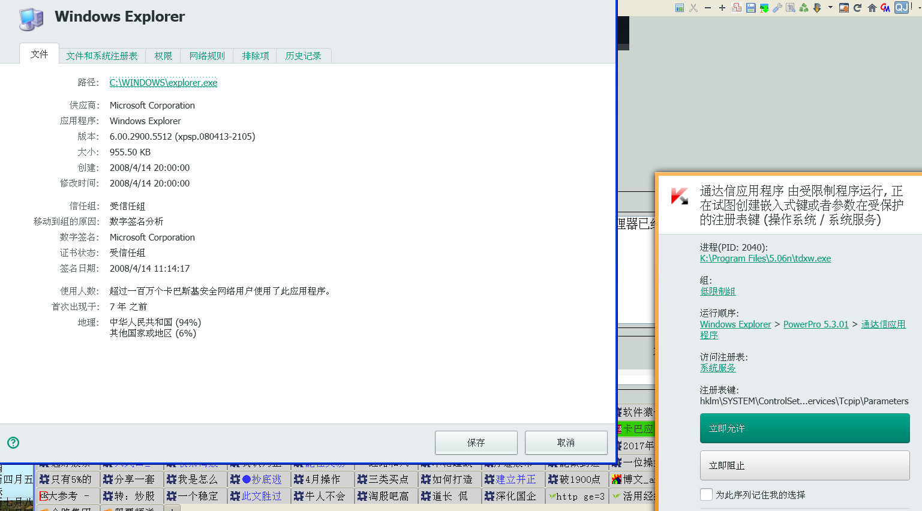This screenshot has width=922, height=511.
Task: Open the 排除项 tab
Action: [256, 56]
